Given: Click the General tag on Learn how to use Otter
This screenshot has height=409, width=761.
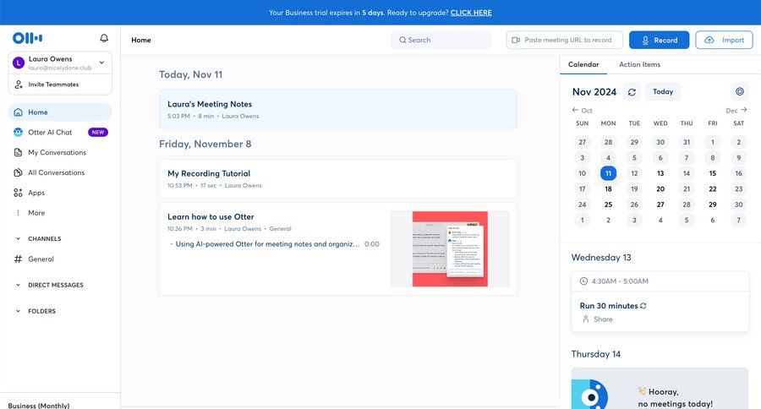Looking at the screenshot, I should tap(280, 229).
